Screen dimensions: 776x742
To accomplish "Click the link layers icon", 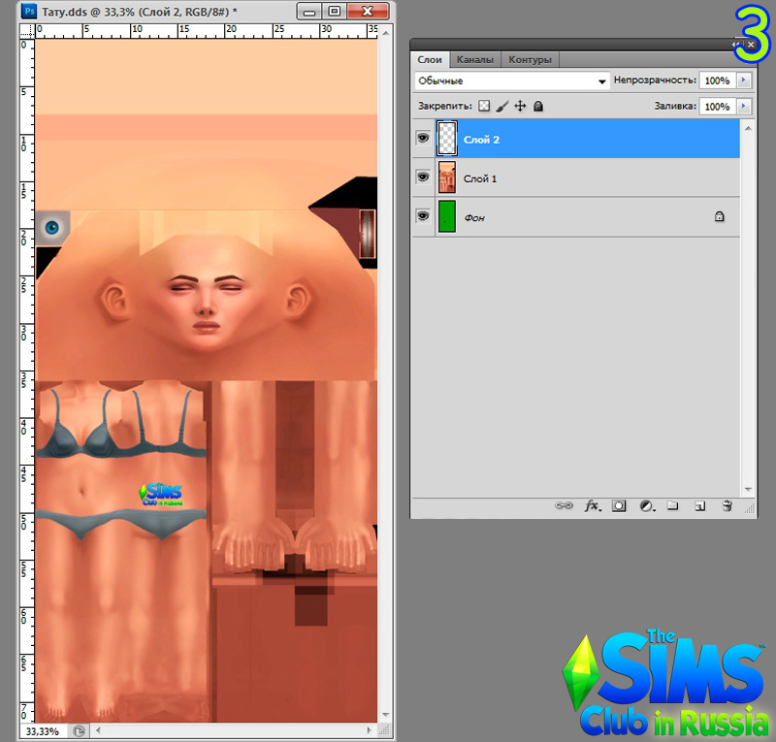I will pos(563,505).
